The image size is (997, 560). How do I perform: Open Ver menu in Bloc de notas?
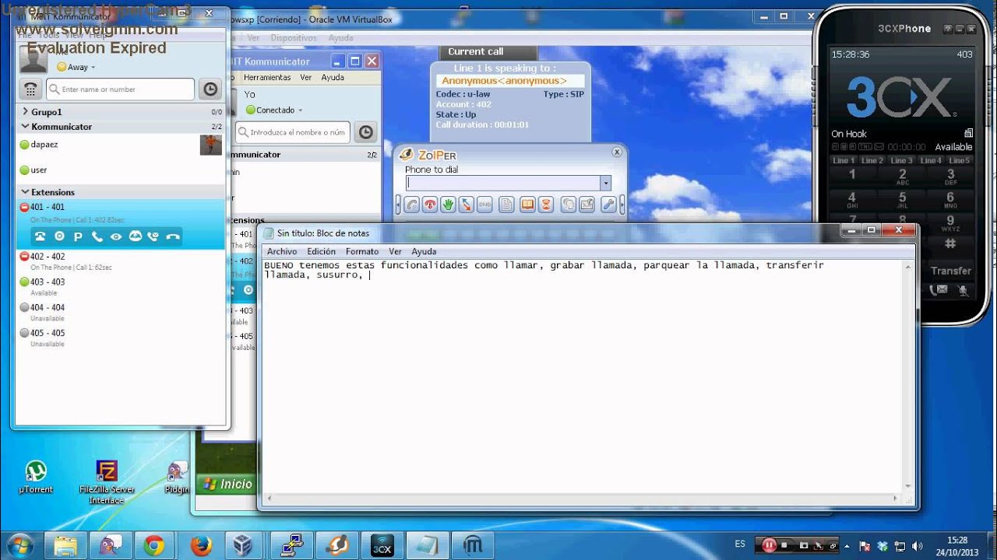(x=395, y=251)
